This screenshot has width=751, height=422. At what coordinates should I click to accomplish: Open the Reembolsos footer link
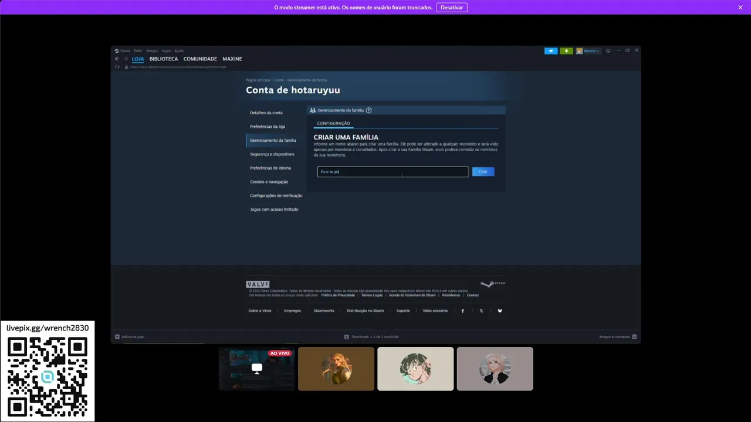(x=451, y=295)
